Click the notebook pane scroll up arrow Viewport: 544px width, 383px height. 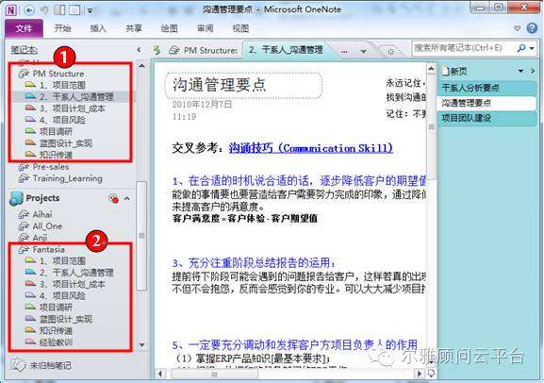[x=142, y=66]
